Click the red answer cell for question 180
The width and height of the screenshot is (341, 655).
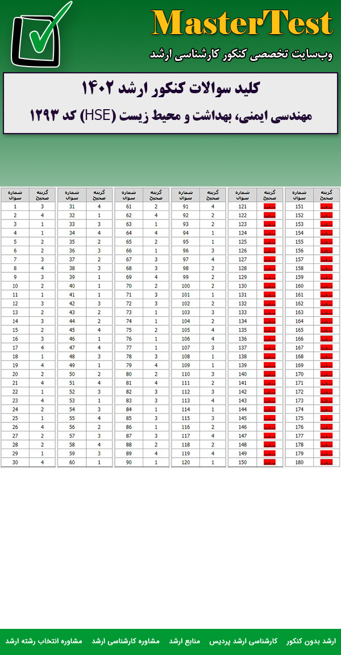tap(326, 462)
